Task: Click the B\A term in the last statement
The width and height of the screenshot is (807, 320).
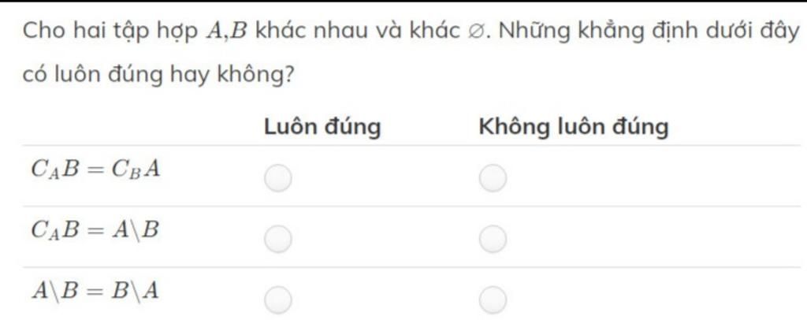Action: click(x=136, y=291)
